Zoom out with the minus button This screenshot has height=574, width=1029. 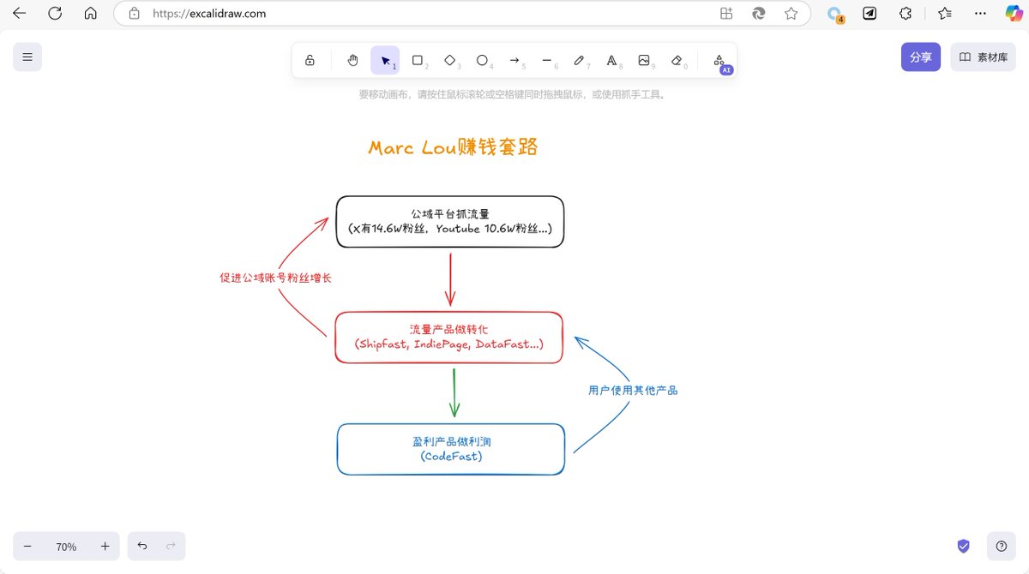[27, 546]
